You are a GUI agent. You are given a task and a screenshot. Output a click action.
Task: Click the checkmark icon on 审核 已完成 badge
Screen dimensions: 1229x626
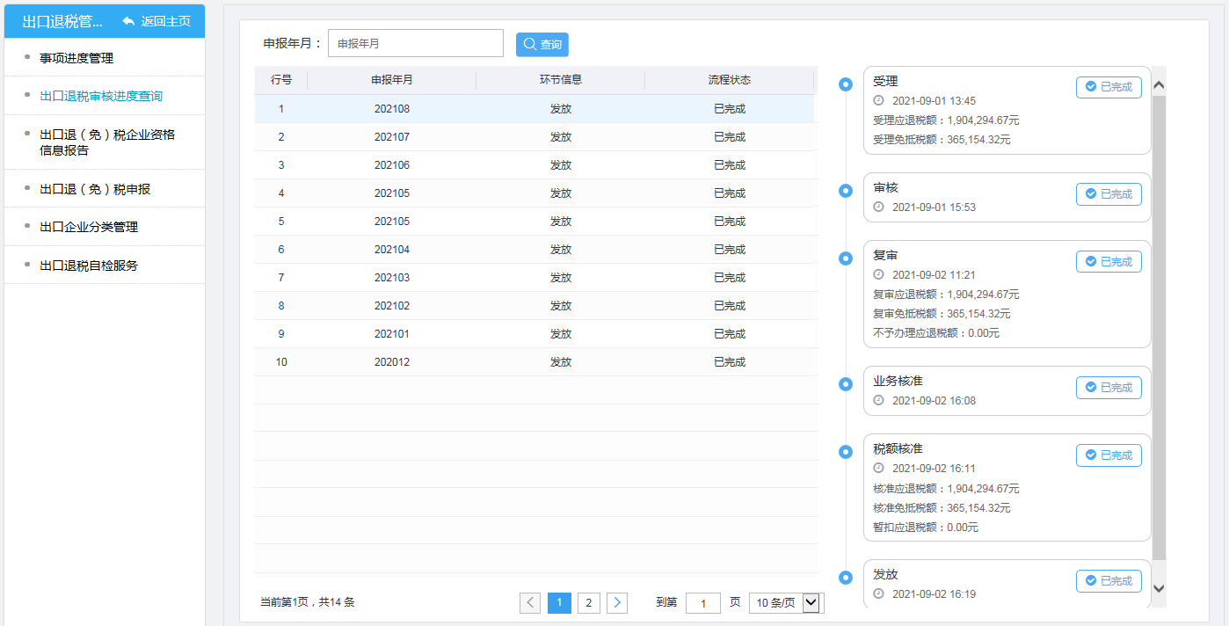(1089, 194)
